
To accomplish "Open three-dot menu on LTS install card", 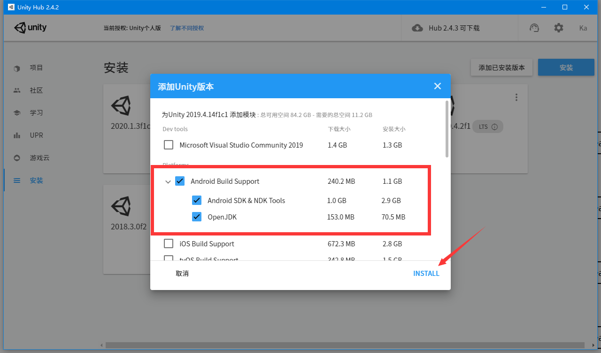I will [x=516, y=97].
